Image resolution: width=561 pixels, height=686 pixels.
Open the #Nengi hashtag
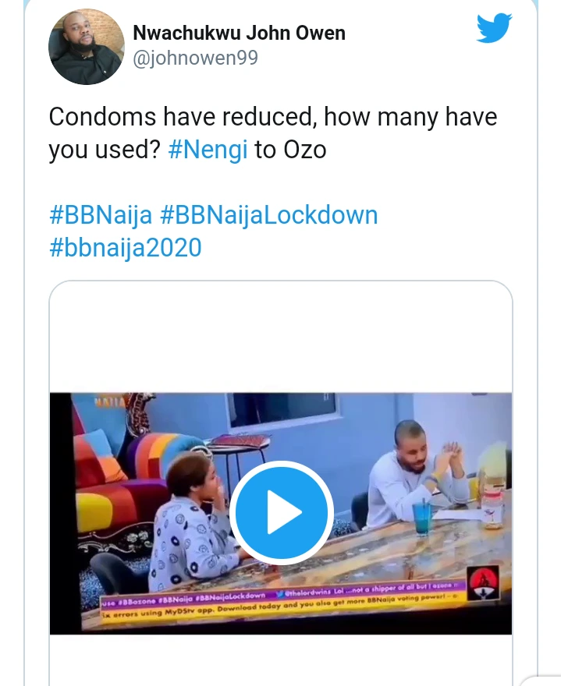coord(208,150)
